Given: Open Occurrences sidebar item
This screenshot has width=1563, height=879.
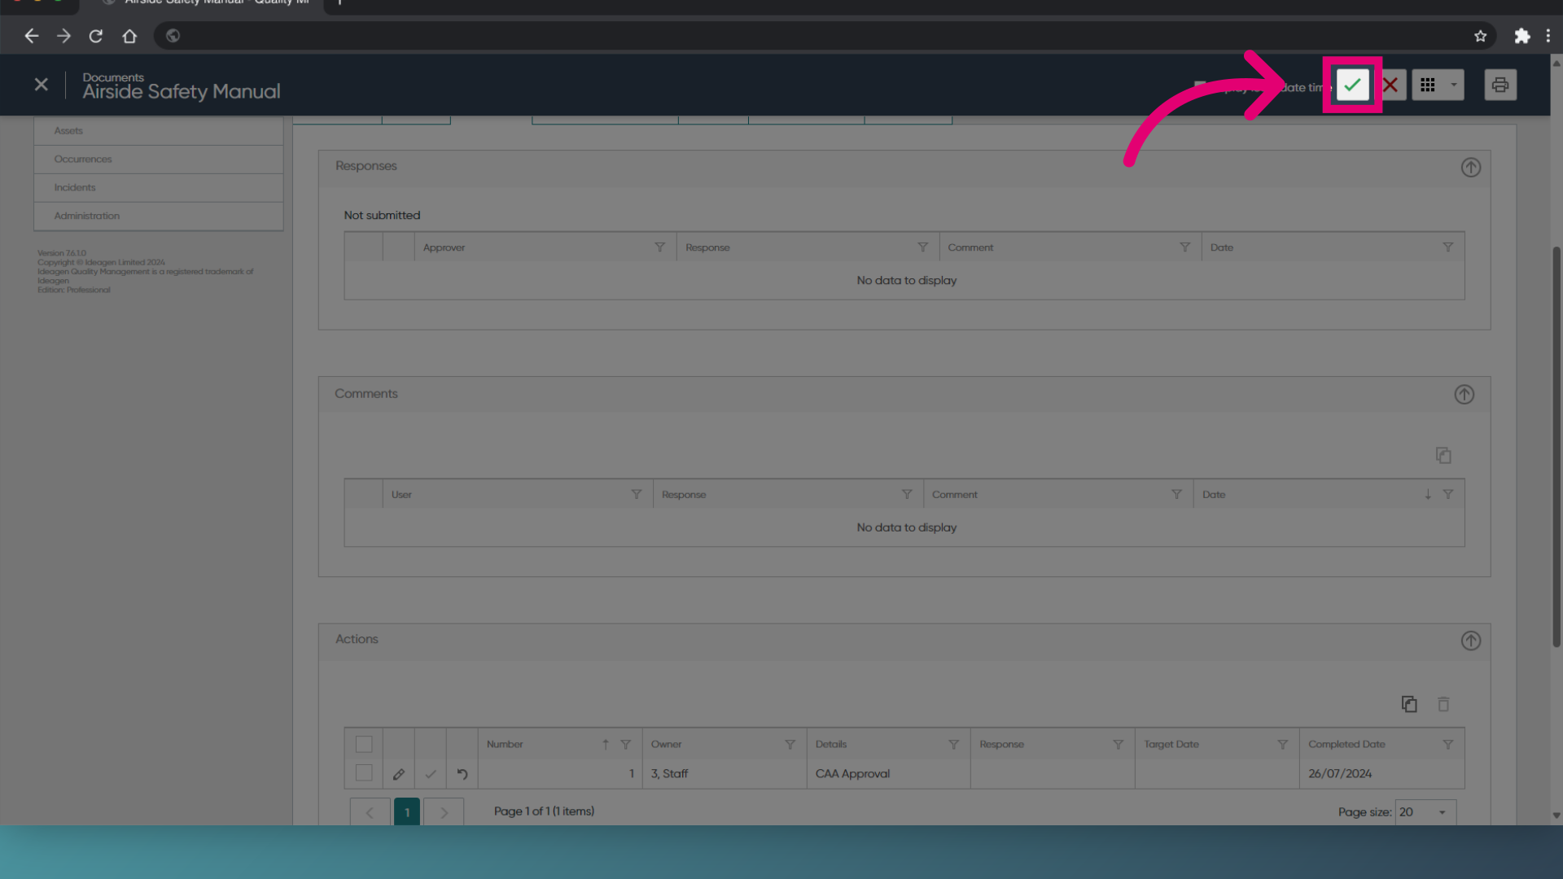Looking at the screenshot, I should 159,160.
